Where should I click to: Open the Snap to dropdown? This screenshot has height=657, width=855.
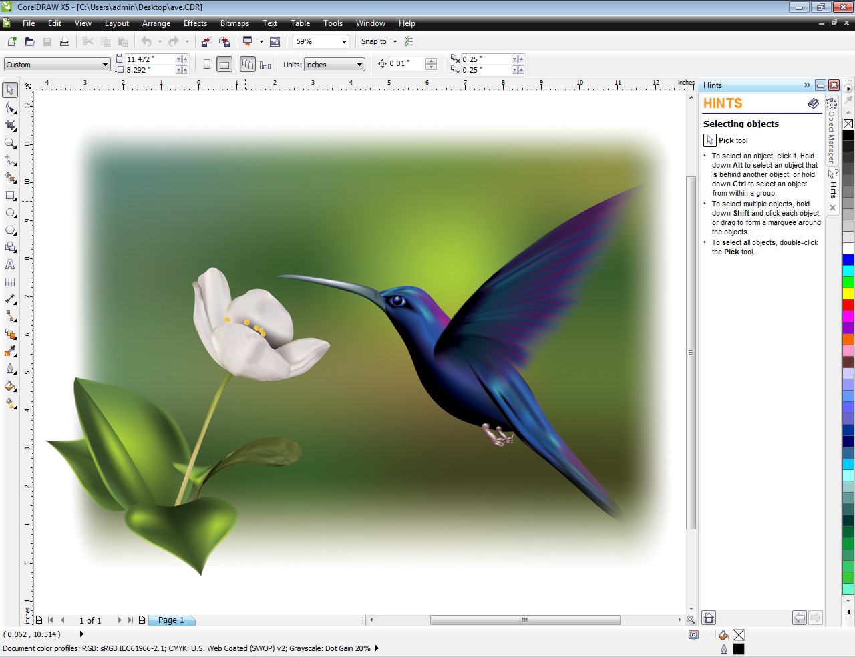point(394,41)
